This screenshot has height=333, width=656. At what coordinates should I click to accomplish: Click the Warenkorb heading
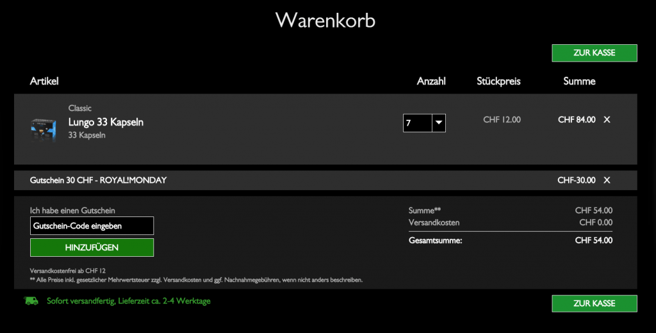[x=325, y=20]
